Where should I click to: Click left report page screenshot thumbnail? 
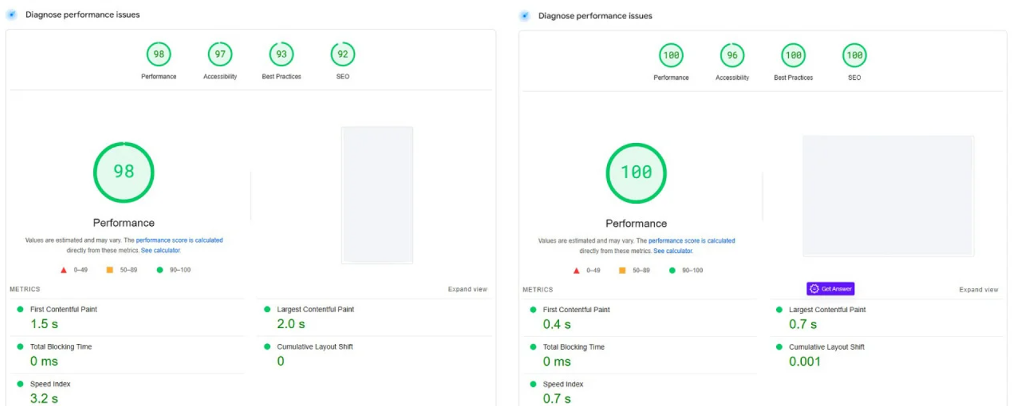(377, 195)
